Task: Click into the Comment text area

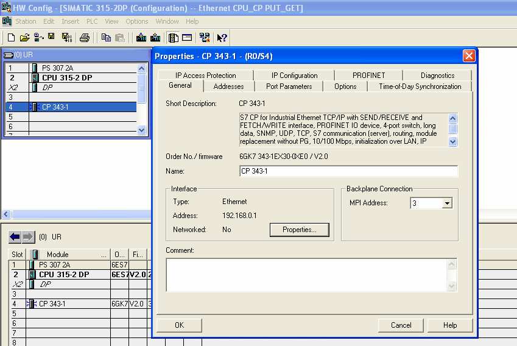Action: (307, 275)
